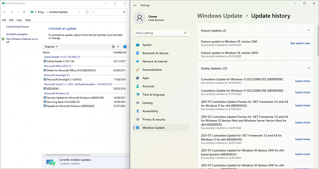Open Bluetooth & devices settings

pos(161,53)
